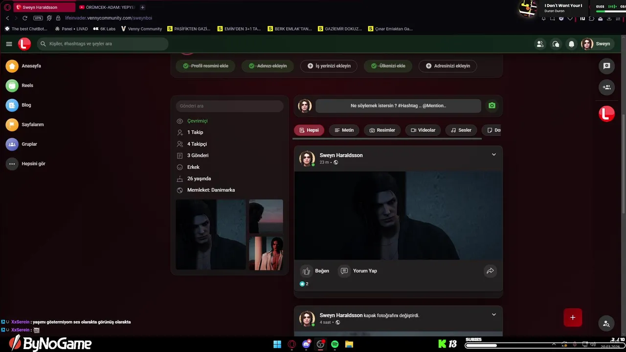
Task: Open the Windows Start menu
Action: (277, 344)
